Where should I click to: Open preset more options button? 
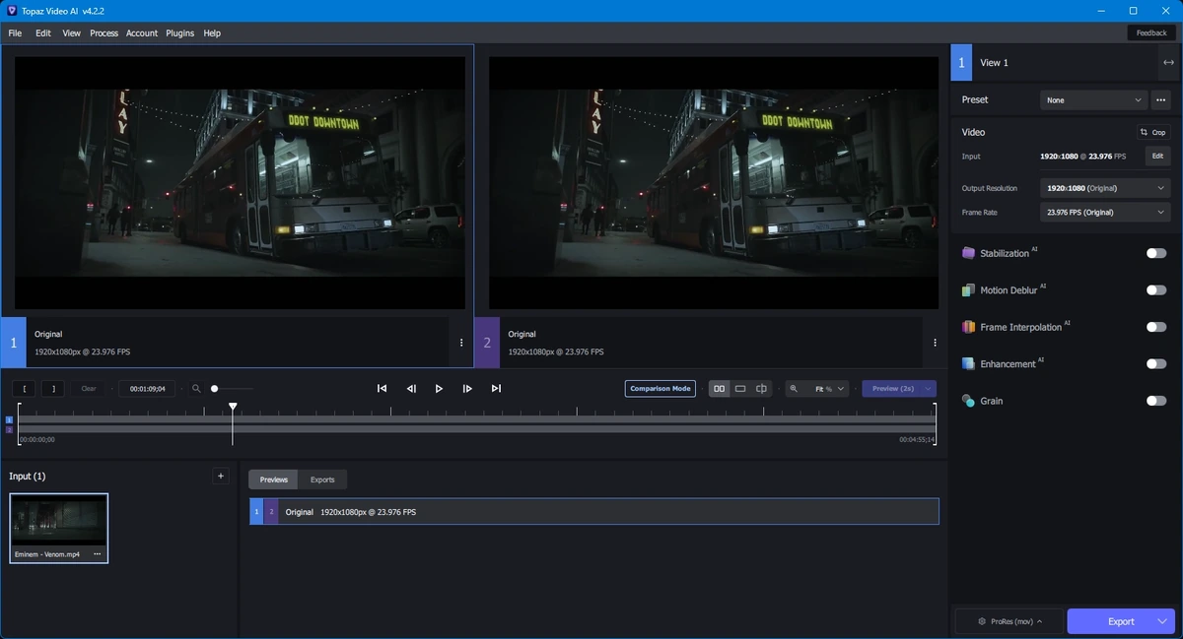click(x=1160, y=99)
